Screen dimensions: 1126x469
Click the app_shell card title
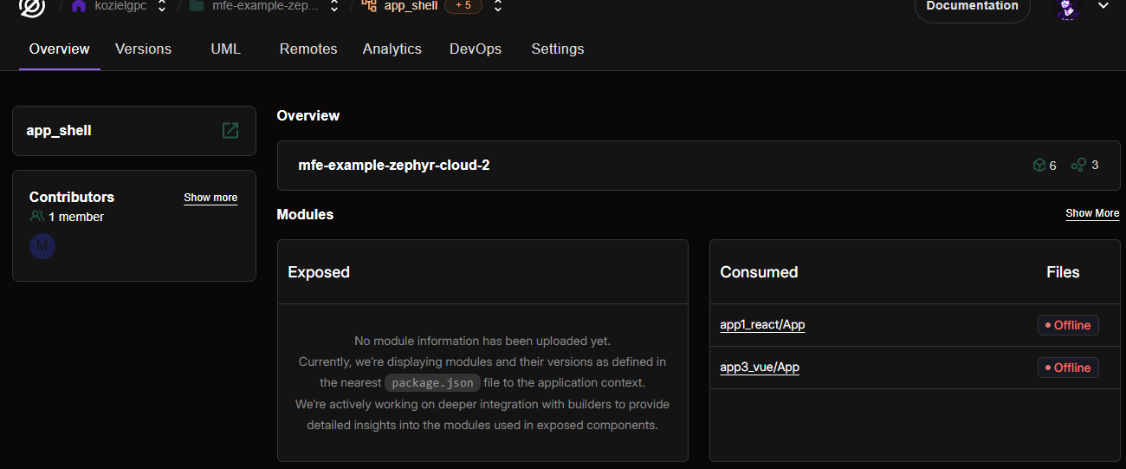click(x=59, y=131)
